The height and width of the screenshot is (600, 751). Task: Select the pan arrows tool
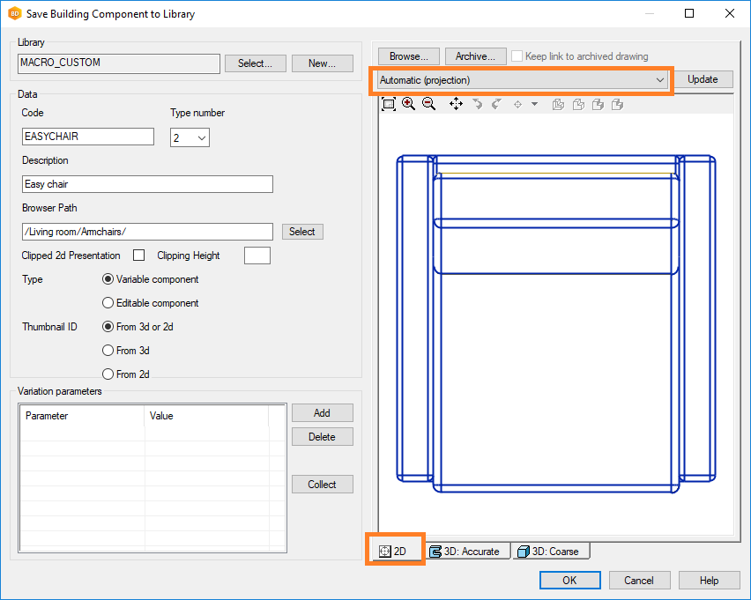pyautogui.click(x=456, y=104)
